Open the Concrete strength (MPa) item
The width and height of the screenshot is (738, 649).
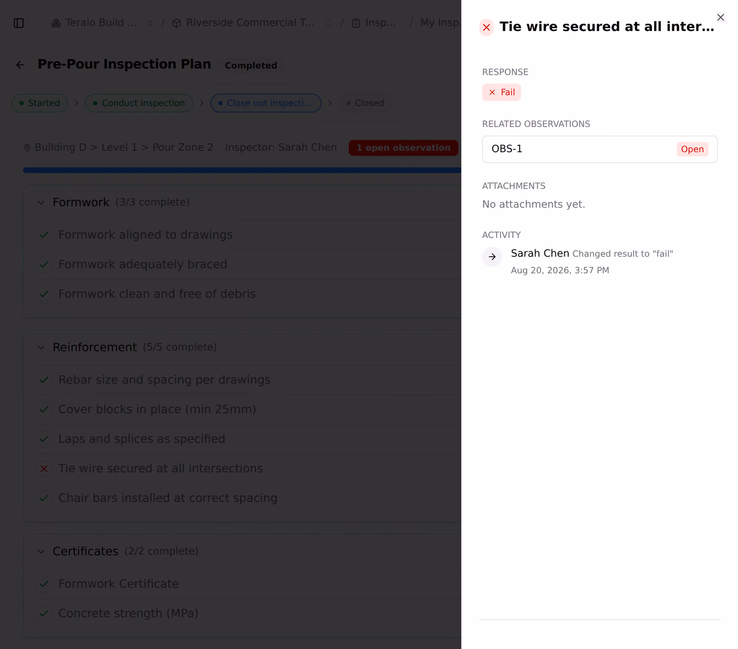click(128, 614)
